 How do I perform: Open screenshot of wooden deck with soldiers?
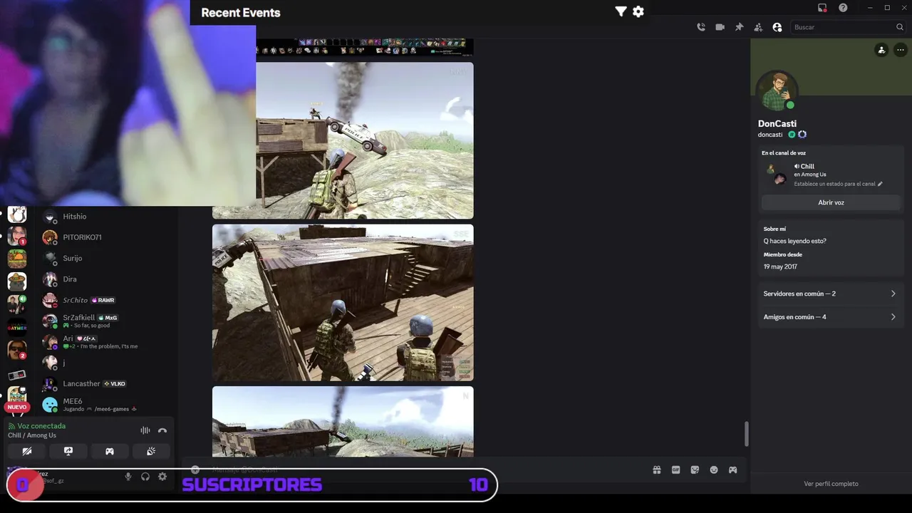pyautogui.click(x=343, y=303)
